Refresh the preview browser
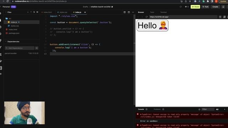 pyautogui.click(x=146, y=17)
